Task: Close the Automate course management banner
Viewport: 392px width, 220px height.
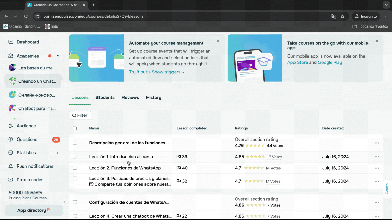Action: pyautogui.click(x=218, y=41)
